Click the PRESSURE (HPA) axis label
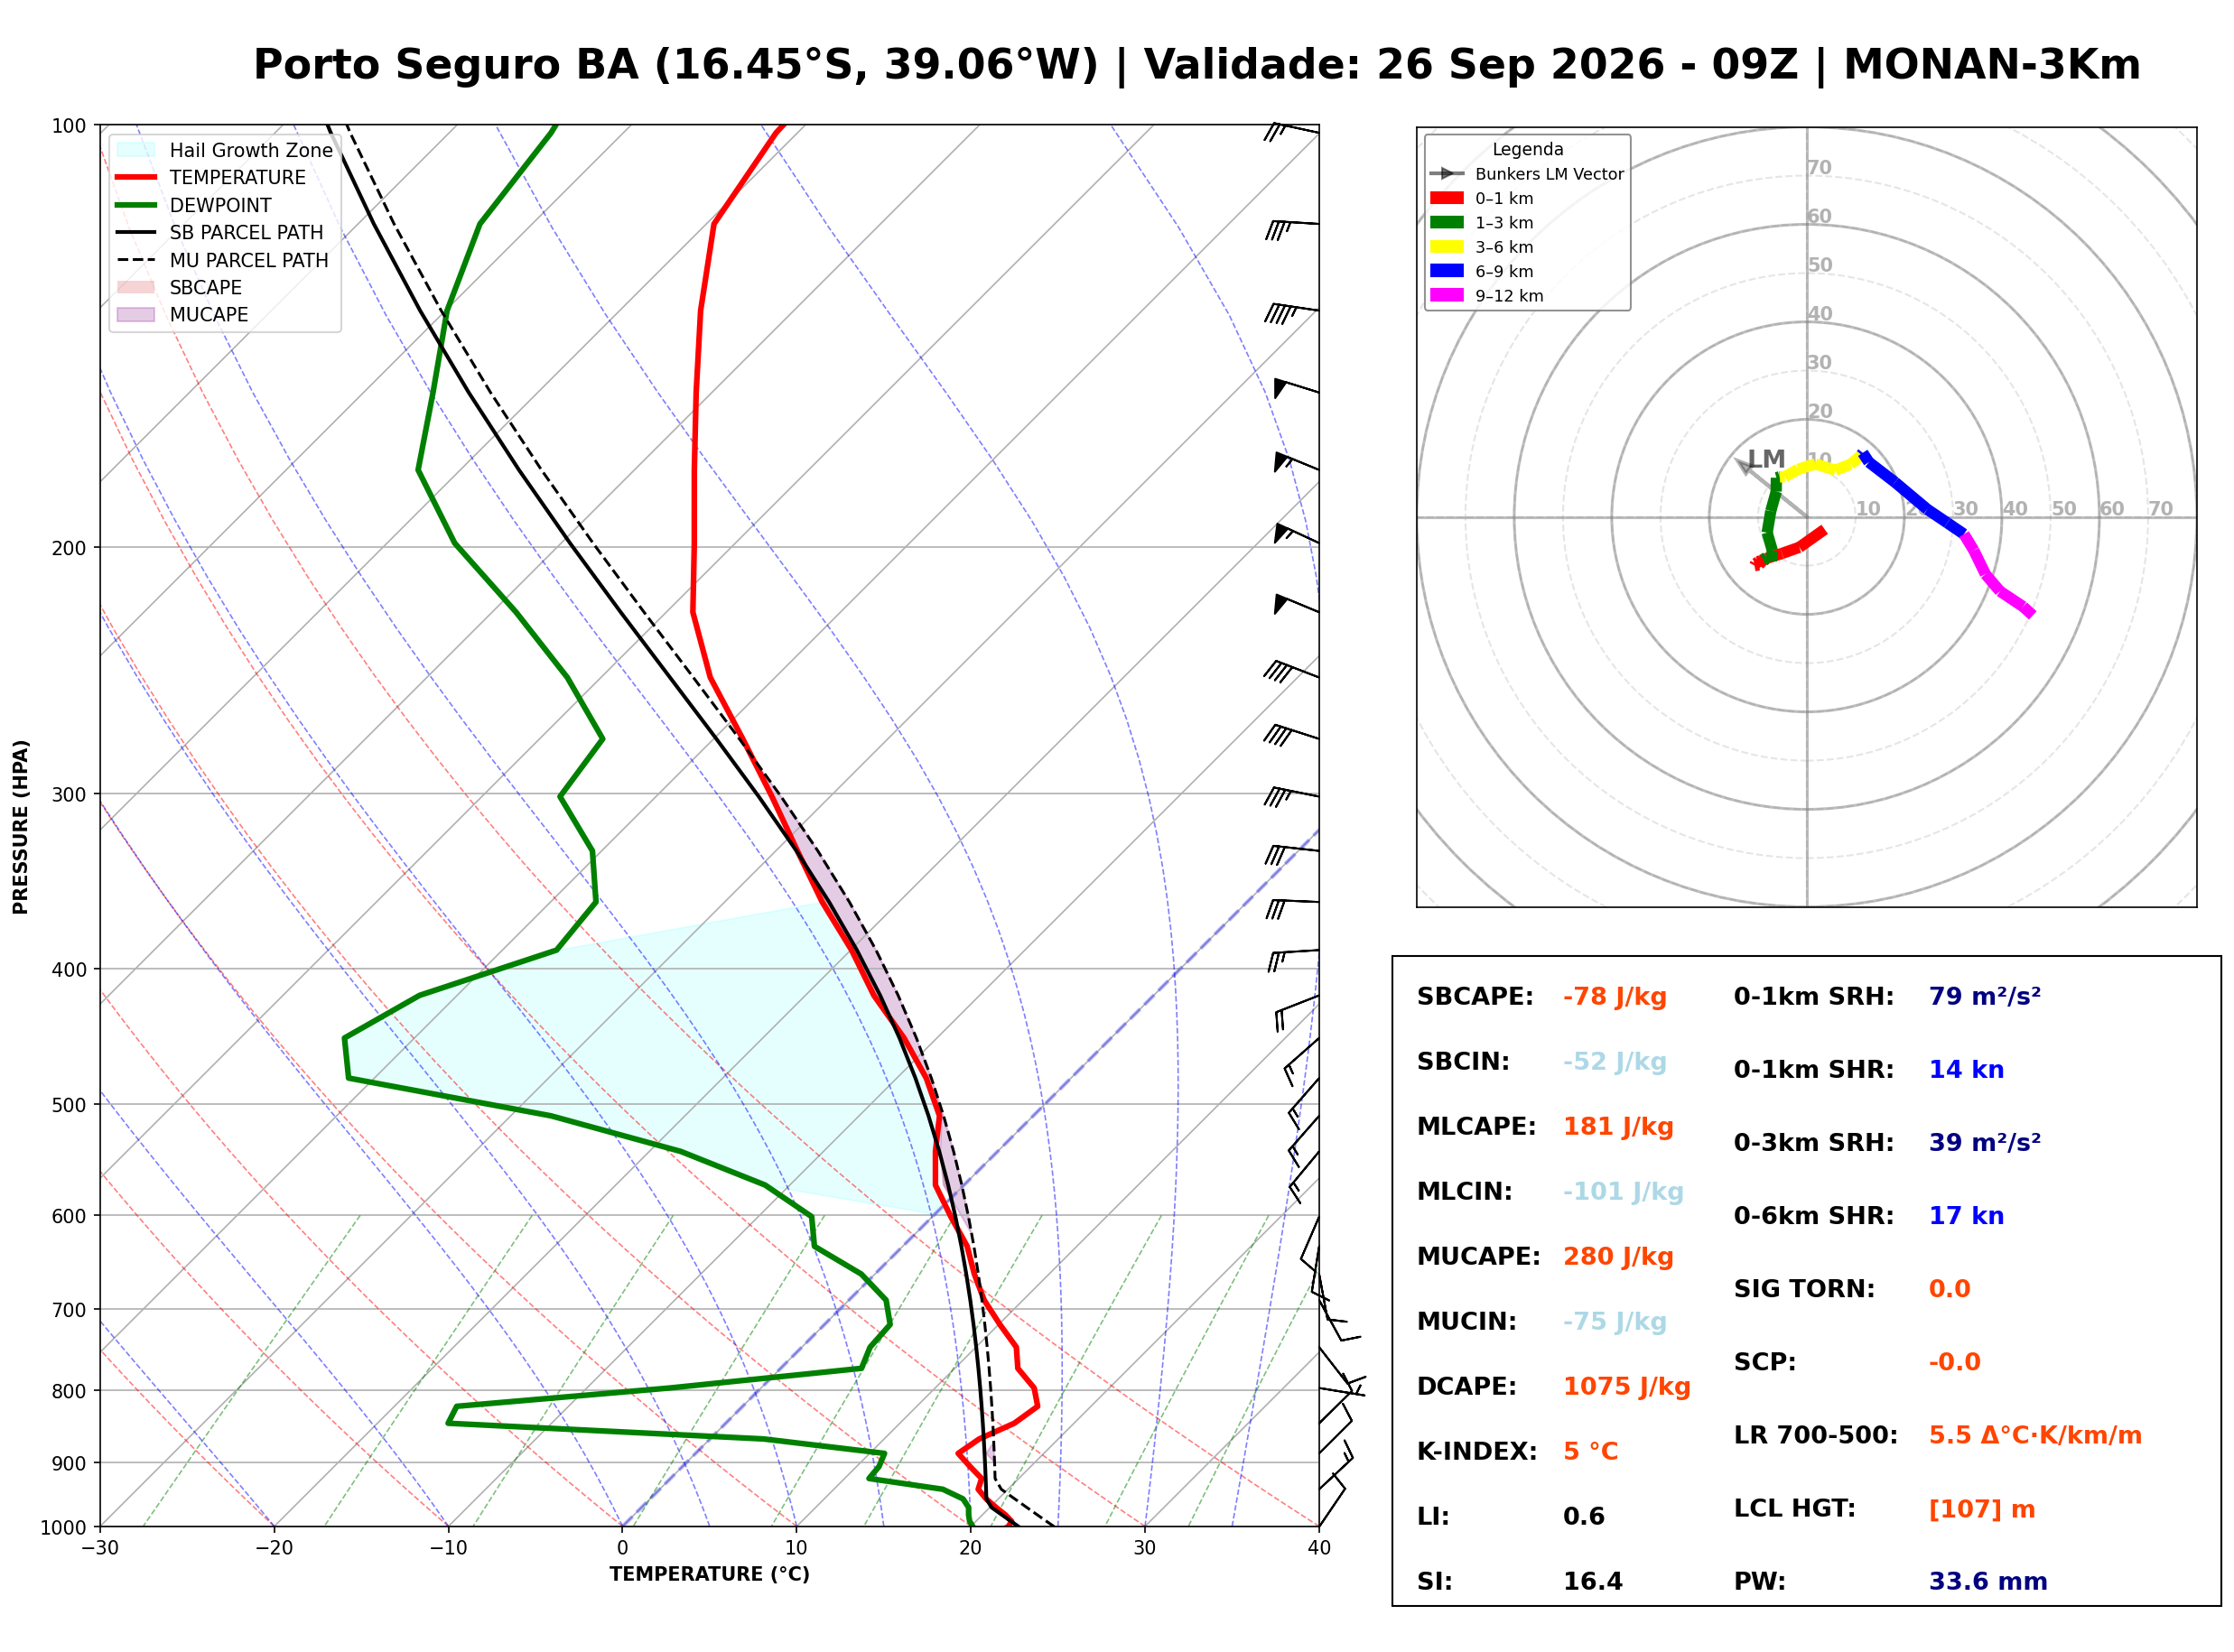 pos(21,827)
